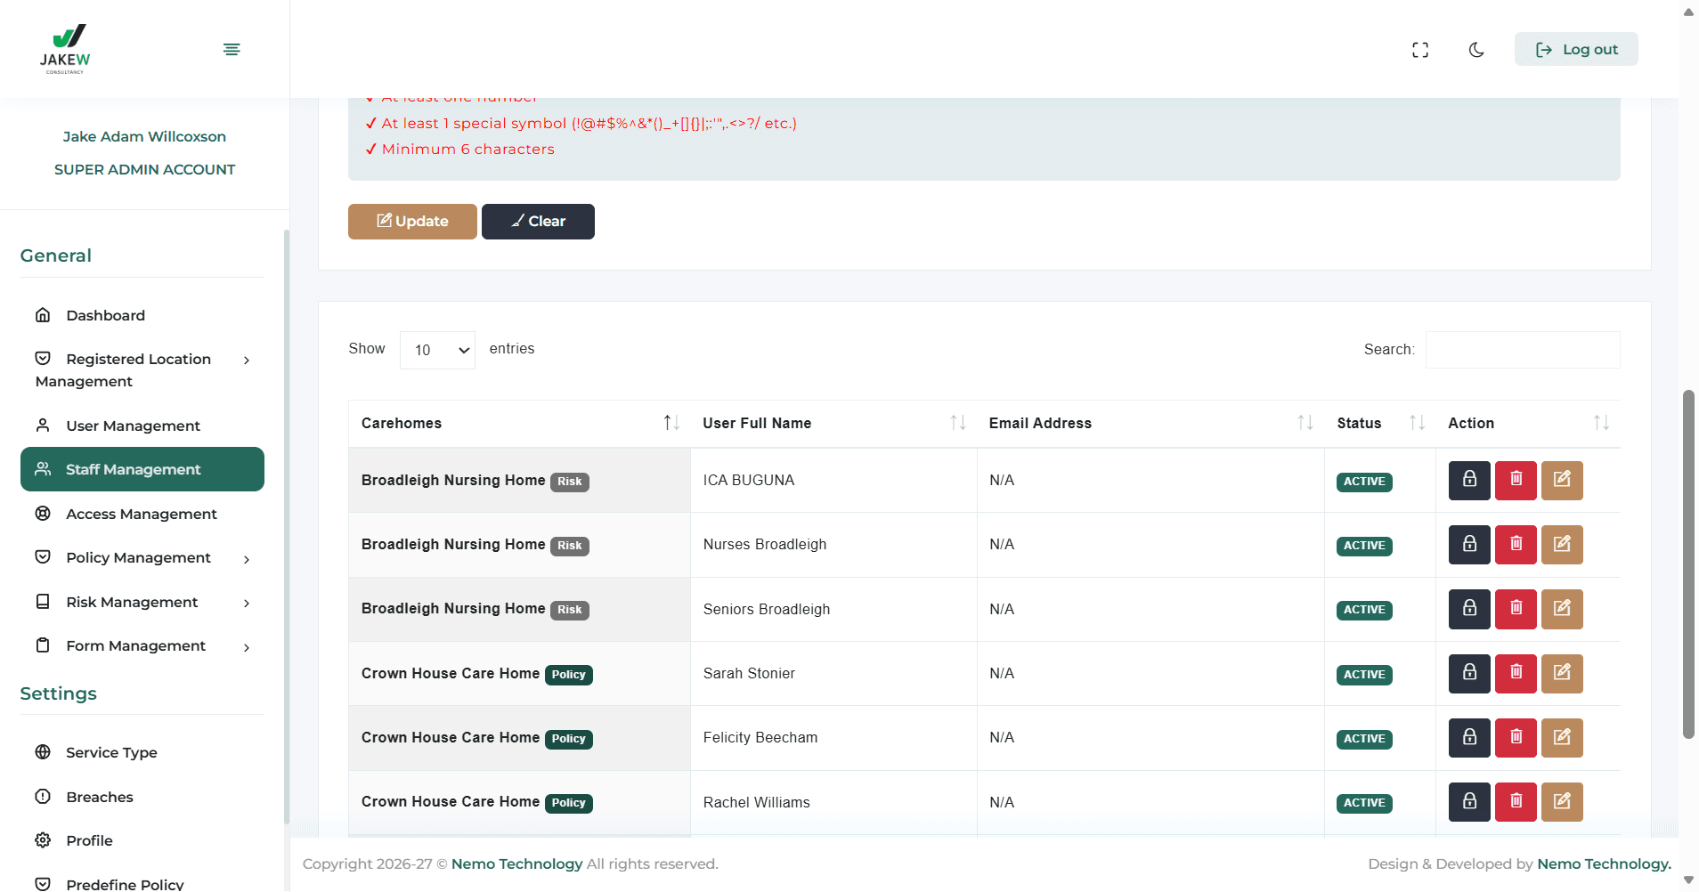Sort by Email Address column

click(1150, 424)
